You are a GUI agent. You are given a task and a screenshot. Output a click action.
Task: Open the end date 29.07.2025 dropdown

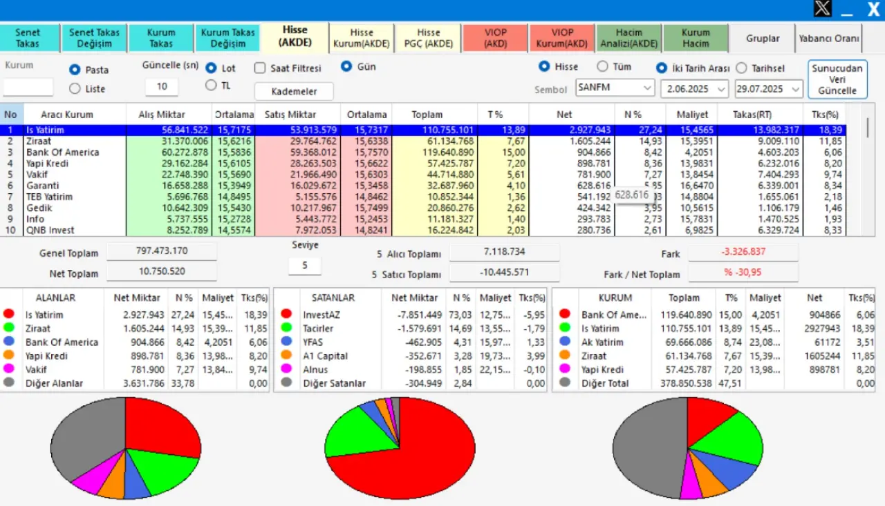[795, 89]
